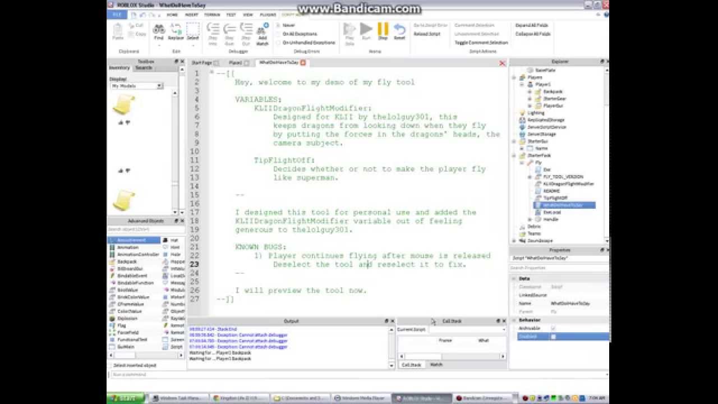Open the PLUGINS ribbon tab
718x404 pixels.
(x=268, y=15)
